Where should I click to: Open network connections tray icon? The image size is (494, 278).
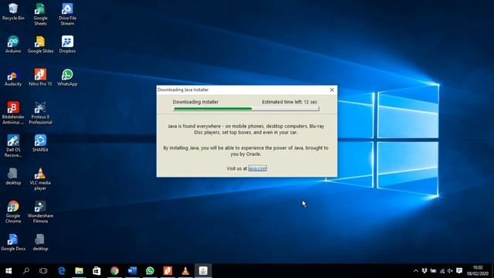[442, 271]
